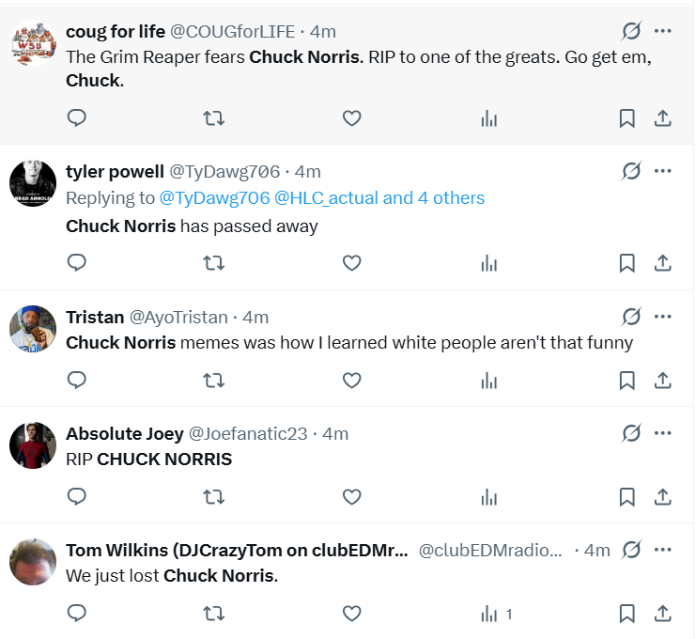Open Grok icon on tyler powell's tweet
Screen dimensions: 696x639
[x=631, y=171]
